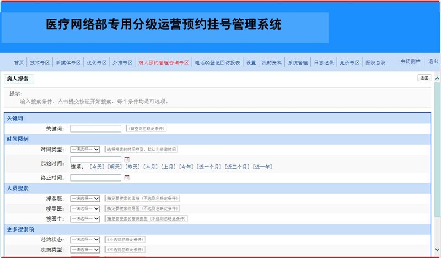Expand the 搜客服 dropdown
Viewport: 441px width, 258px height.
tap(85, 199)
